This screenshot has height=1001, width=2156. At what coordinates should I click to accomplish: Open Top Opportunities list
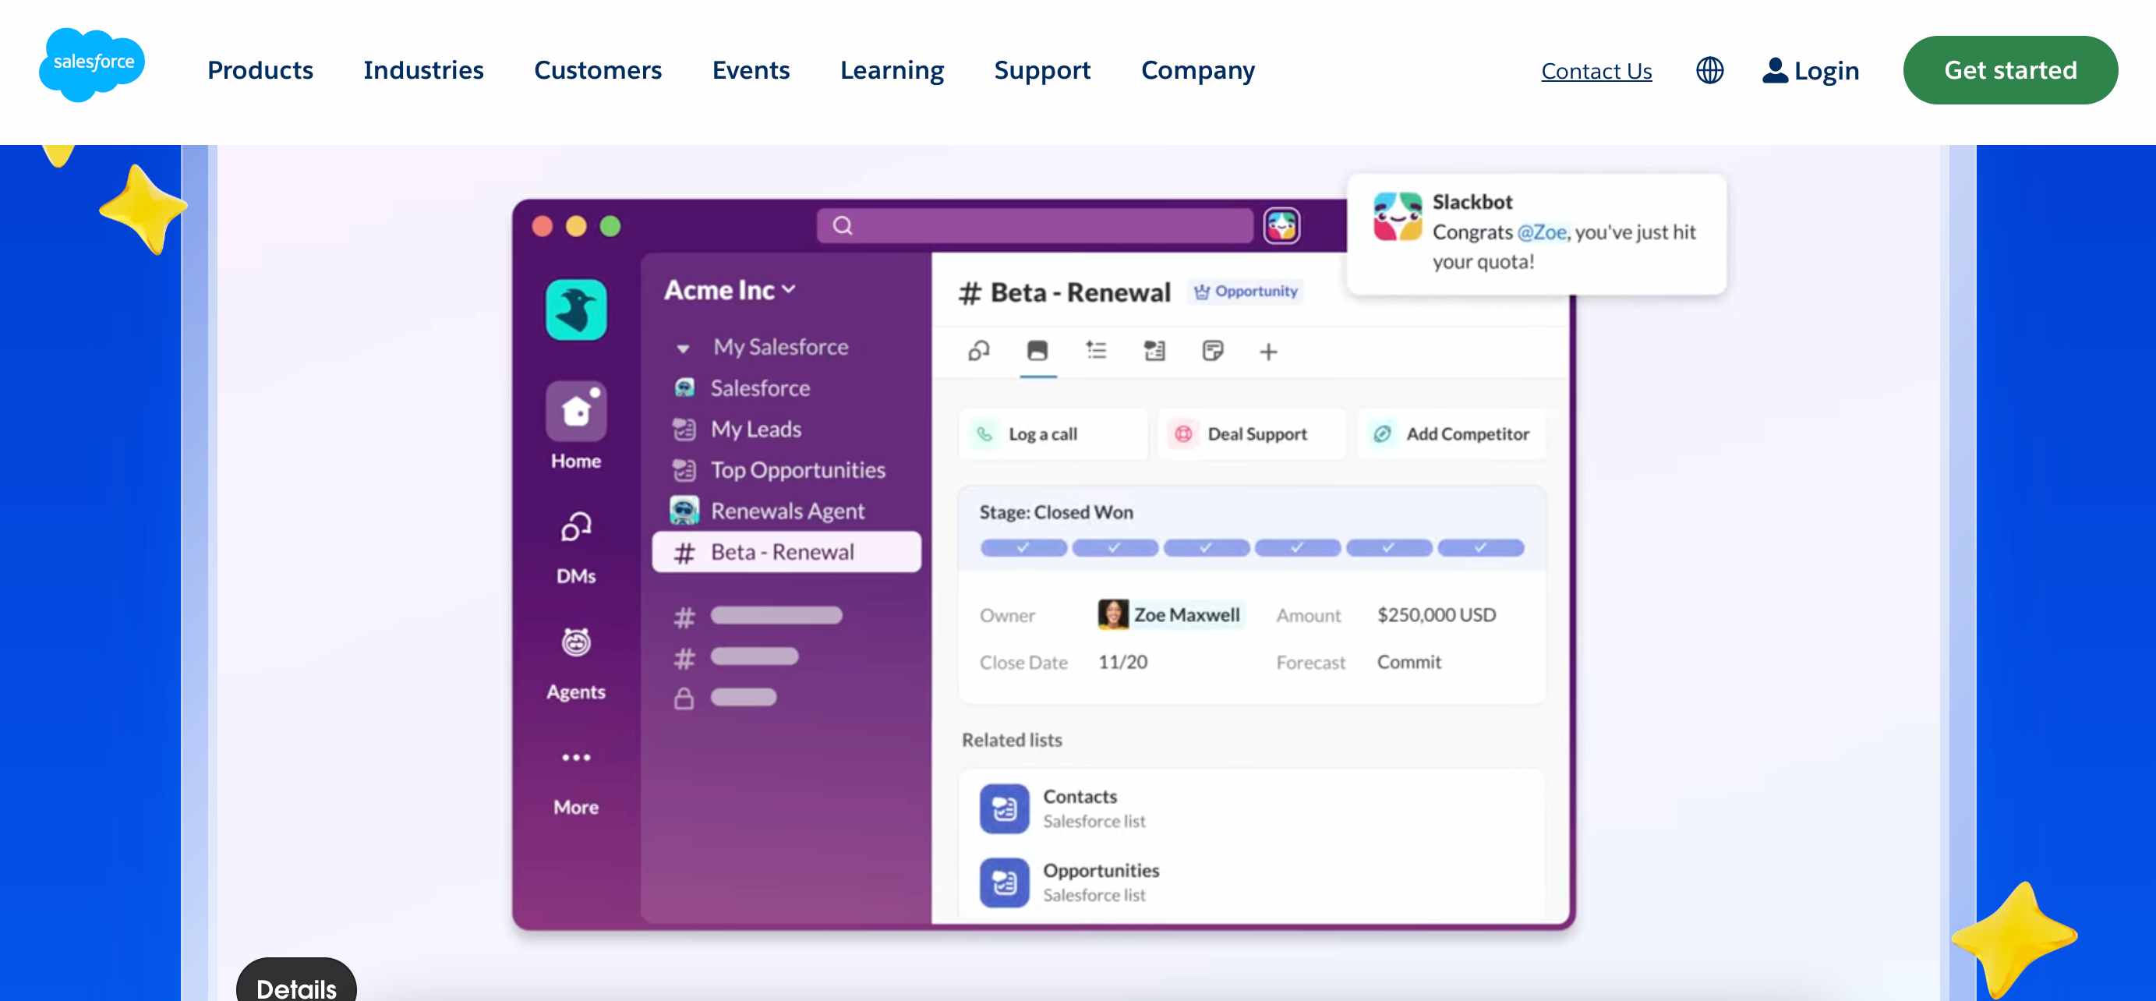[779, 469]
